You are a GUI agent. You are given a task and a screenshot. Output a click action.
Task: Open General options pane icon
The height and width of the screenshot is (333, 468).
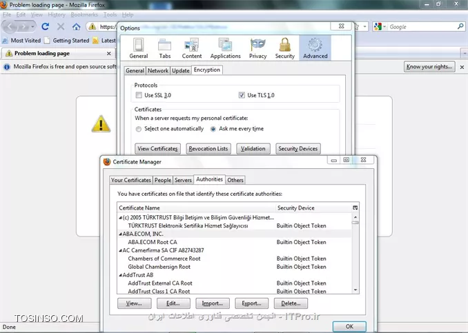pos(138,48)
